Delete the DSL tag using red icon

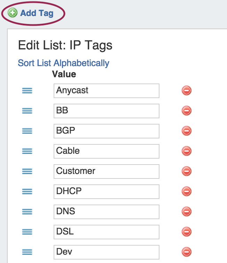[x=187, y=232]
